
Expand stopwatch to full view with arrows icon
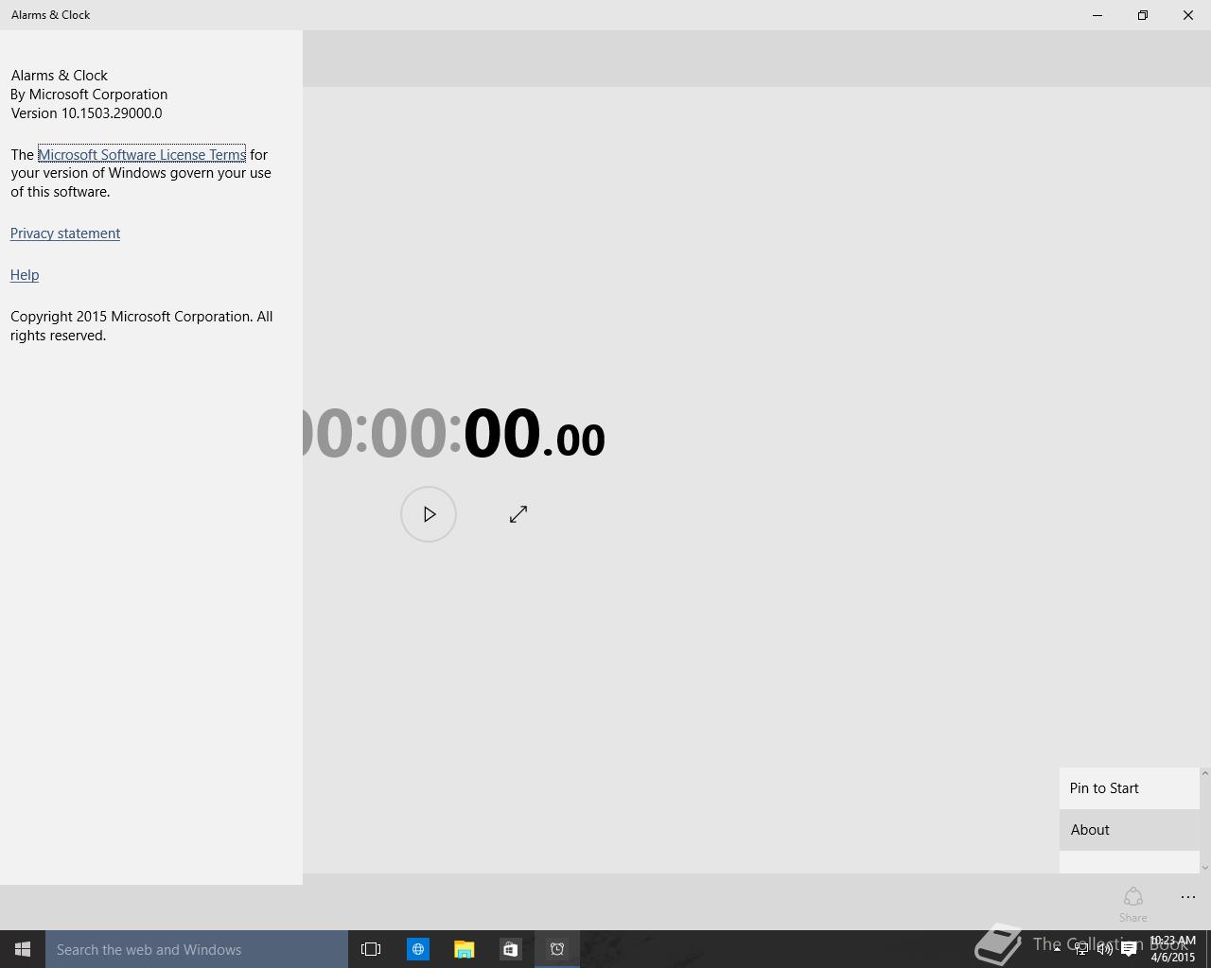[518, 514]
